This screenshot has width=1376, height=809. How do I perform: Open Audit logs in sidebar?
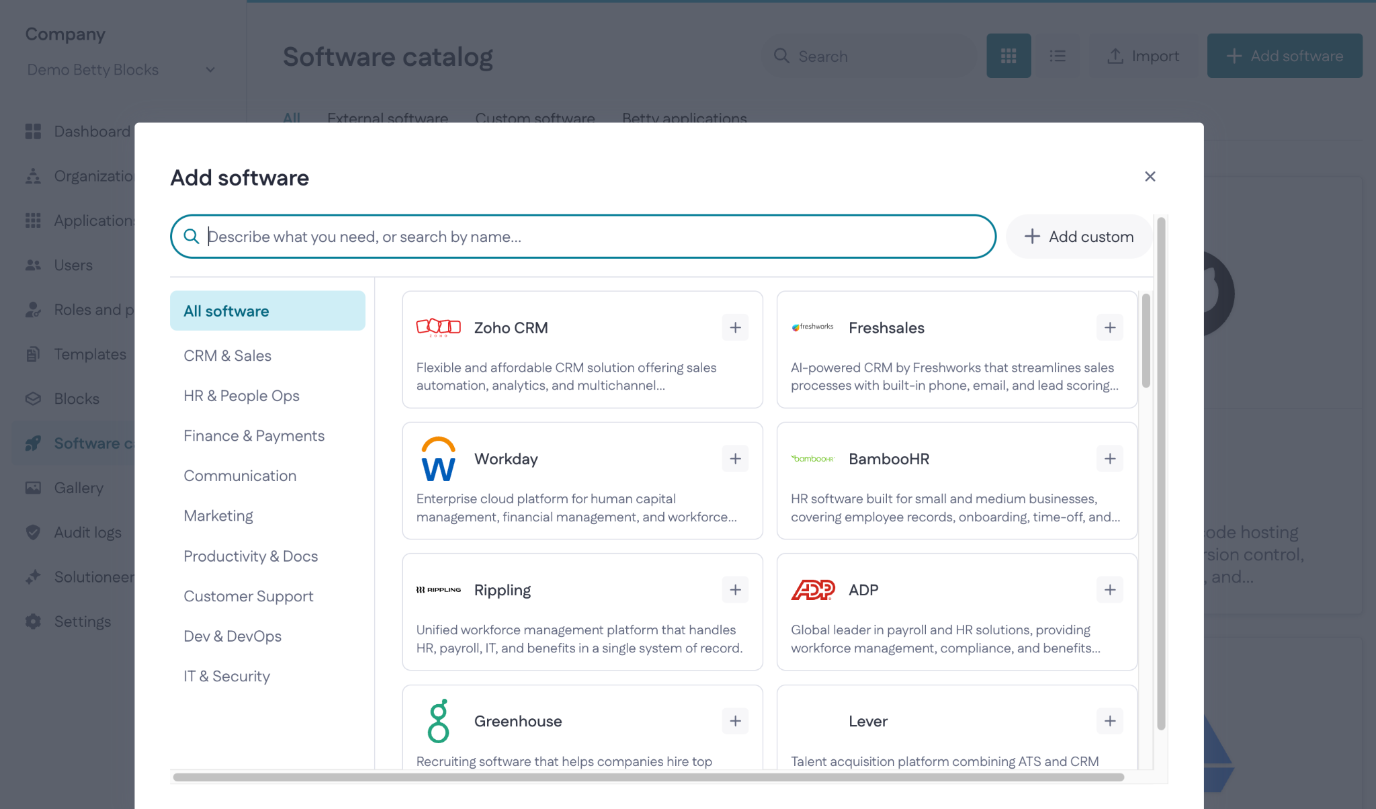click(x=74, y=532)
